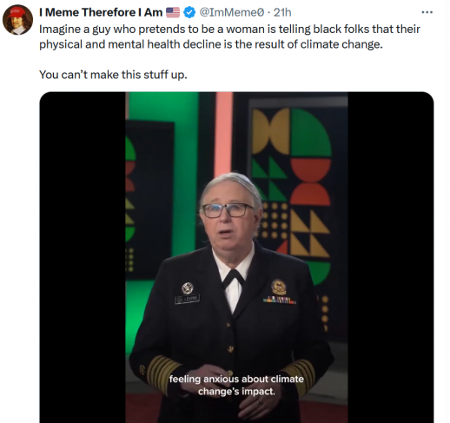Open the 'I Meme Therefore I Am' profile name
This screenshot has height=423, width=450.
[101, 12]
